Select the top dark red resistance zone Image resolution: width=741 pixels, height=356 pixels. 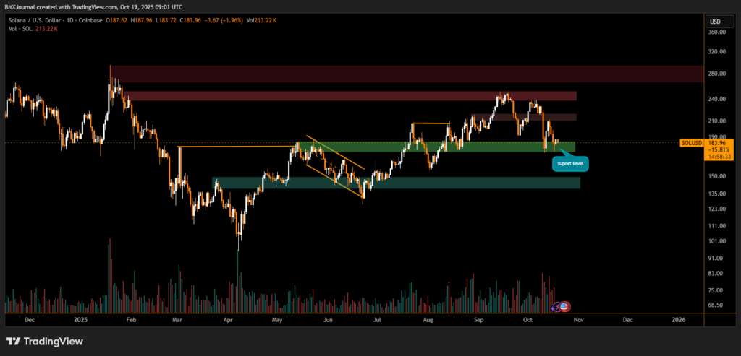(x=405, y=74)
